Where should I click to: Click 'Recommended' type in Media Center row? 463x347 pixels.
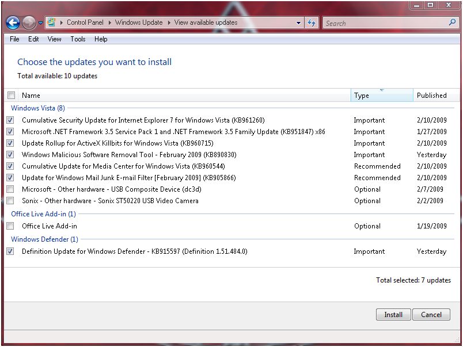(x=377, y=166)
